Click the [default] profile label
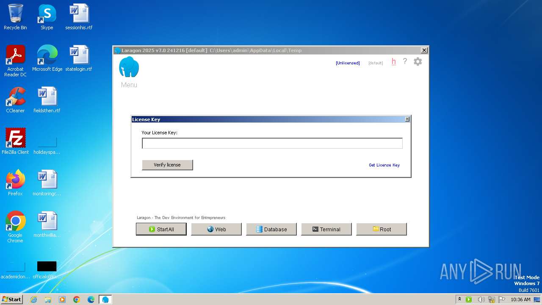Screen dimensions: 542x305 click(x=376, y=63)
